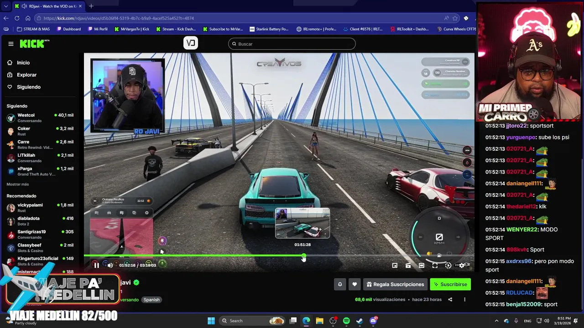Go to browser home page
The width and height of the screenshot is (584, 328).
(28, 18)
